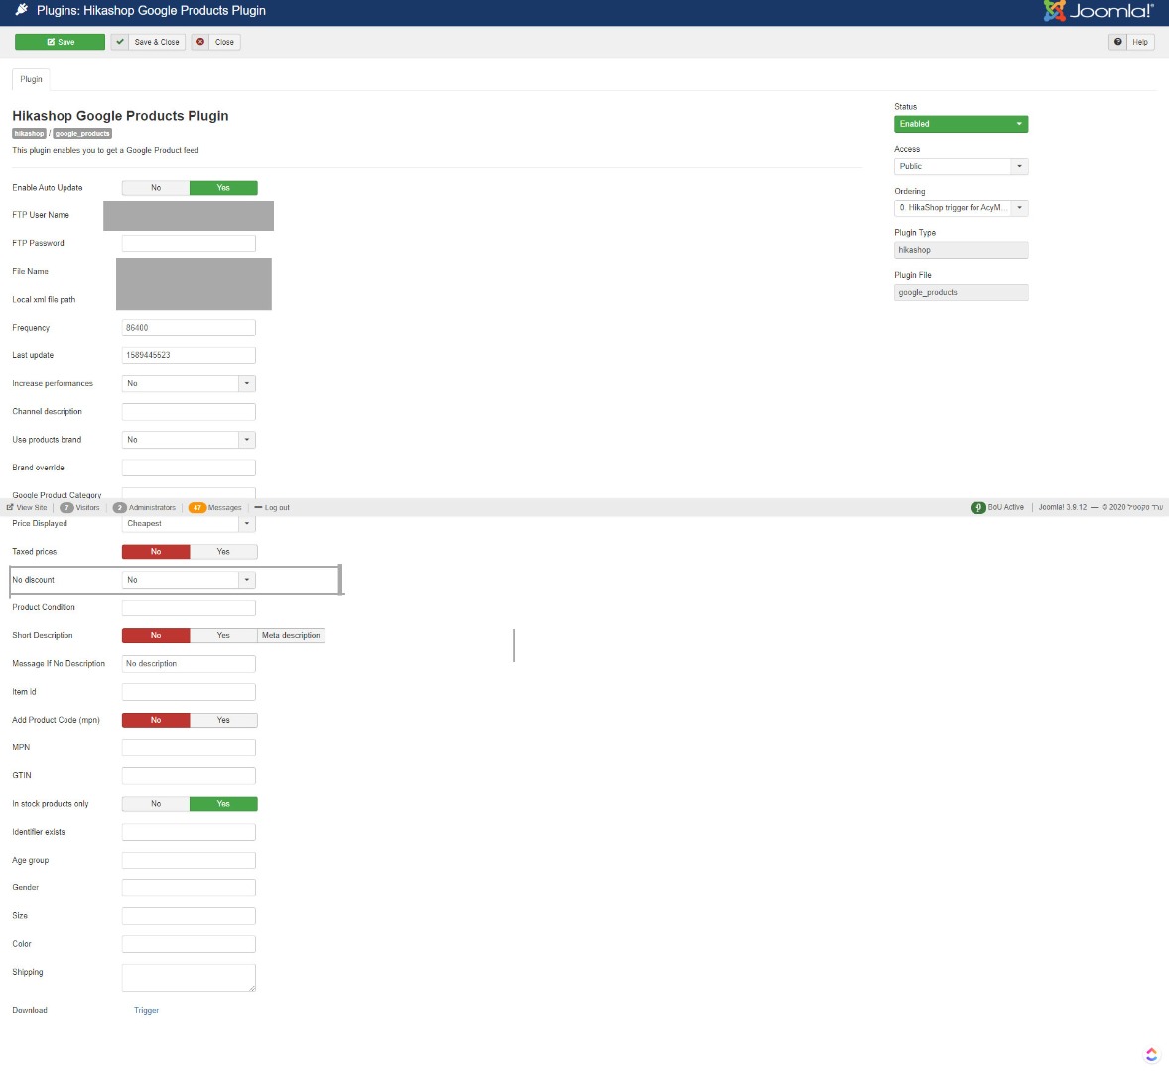This screenshot has height=1072, width=1169.
Task: Click the GTIN input field
Action: point(189,776)
